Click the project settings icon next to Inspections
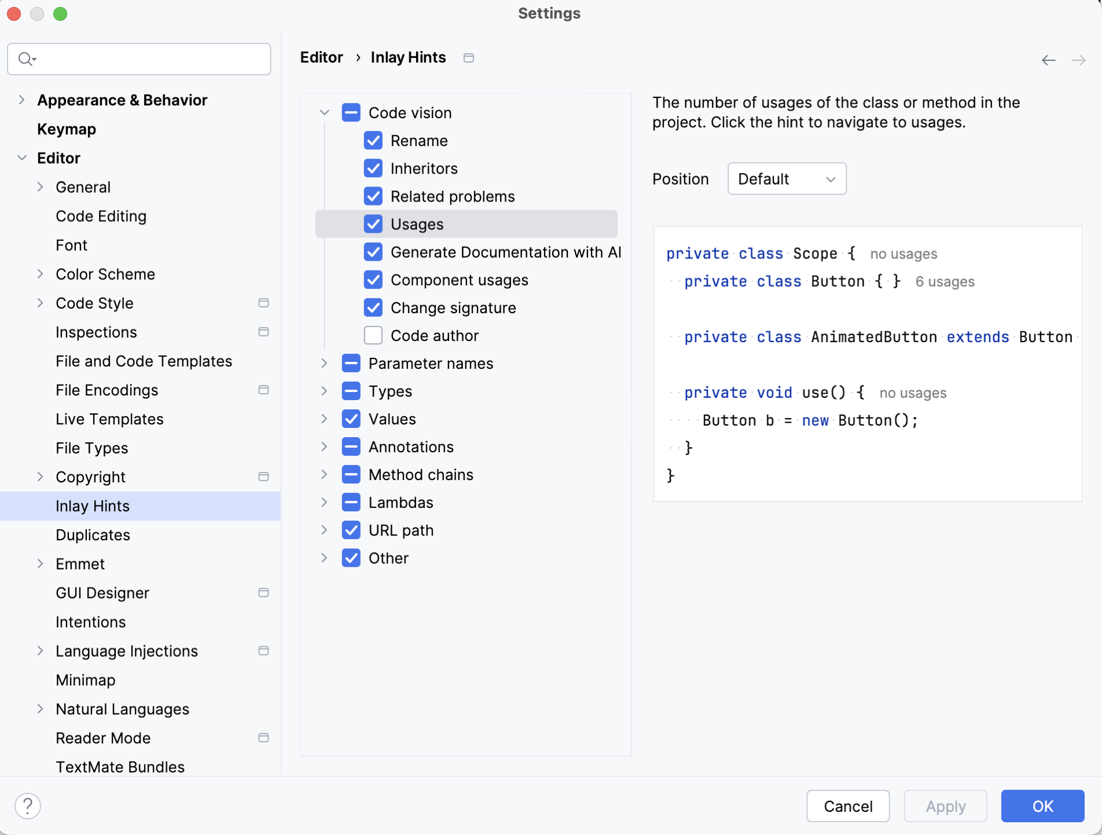The image size is (1102, 835). (x=263, y=332)
